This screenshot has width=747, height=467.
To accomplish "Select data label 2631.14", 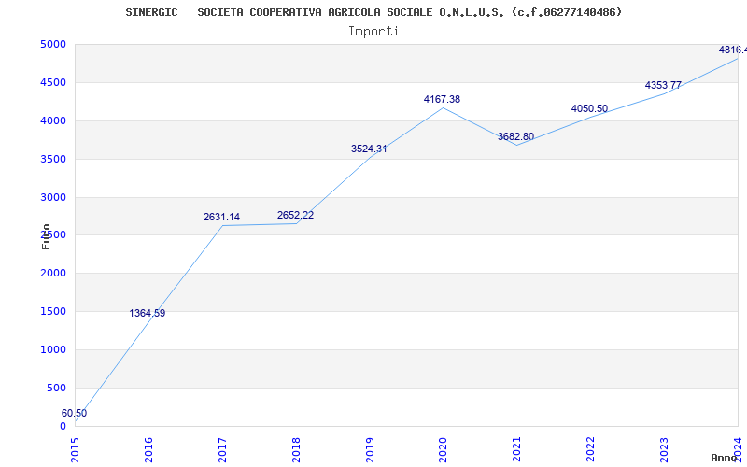I will coord(221,218).
